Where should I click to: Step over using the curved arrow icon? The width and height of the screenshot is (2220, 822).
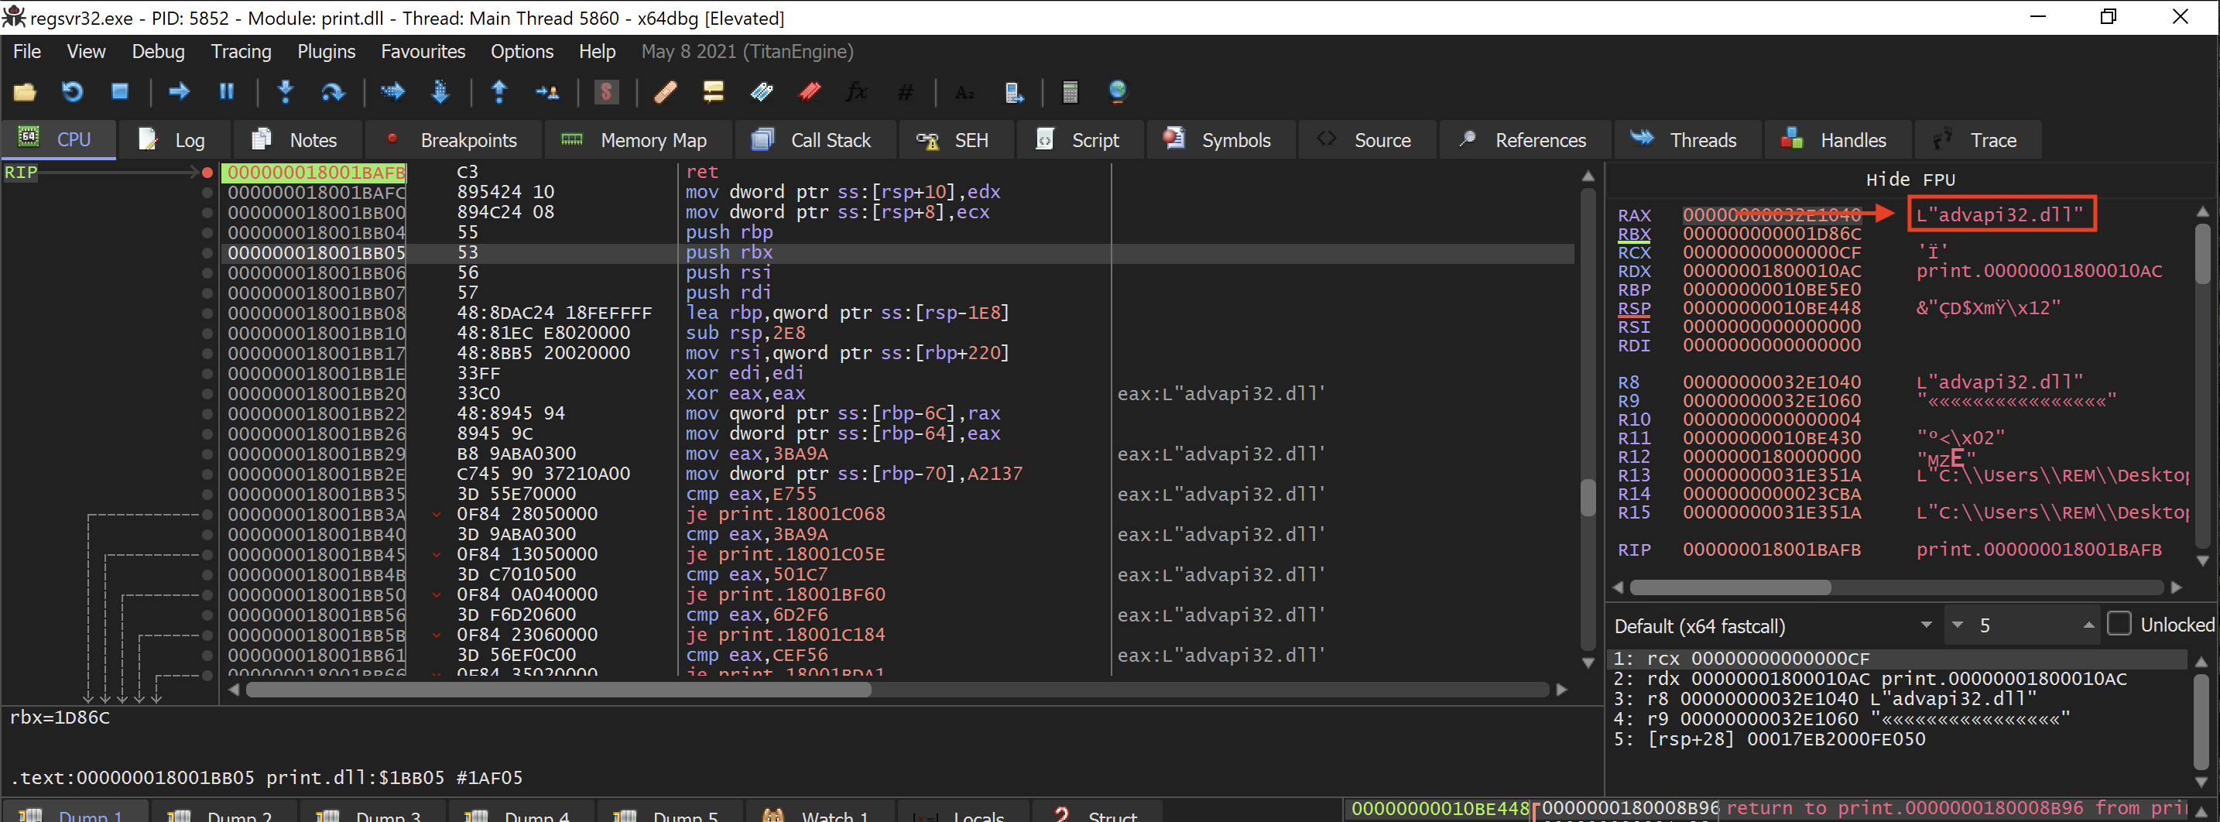pos(333,91)
